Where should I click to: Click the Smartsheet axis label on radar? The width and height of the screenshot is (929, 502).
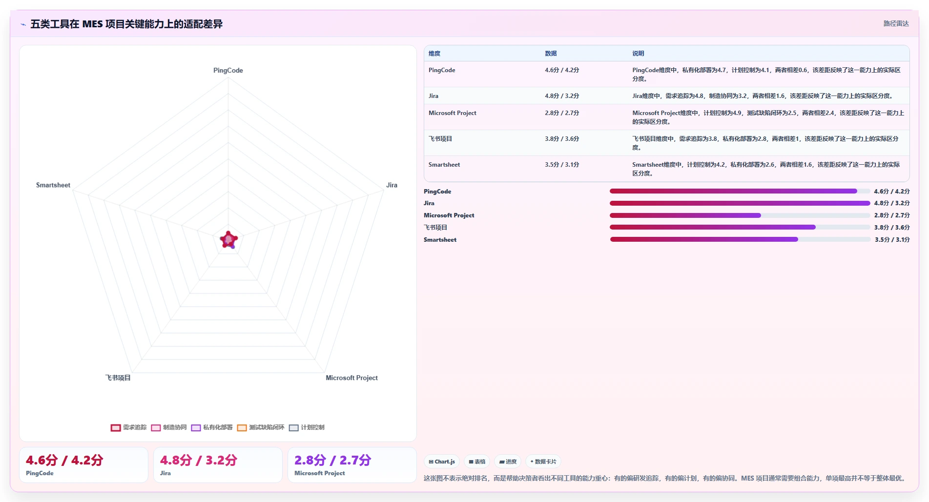pyautogui.click(x=53, y=185)
